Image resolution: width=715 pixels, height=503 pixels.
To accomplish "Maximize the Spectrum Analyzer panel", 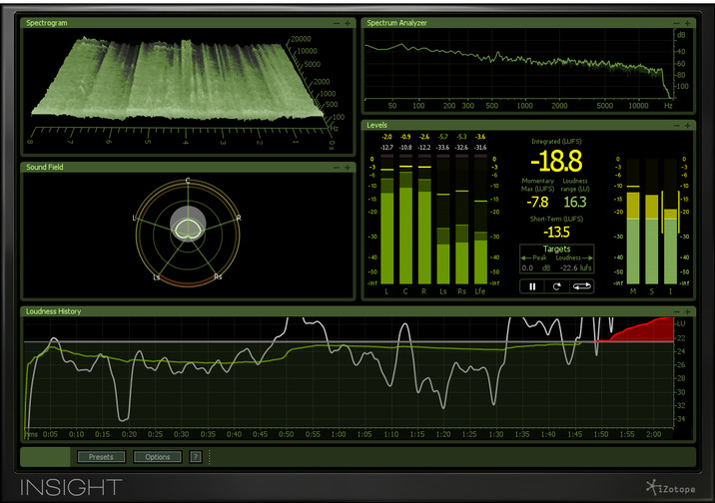I will (x=689, y=22).
